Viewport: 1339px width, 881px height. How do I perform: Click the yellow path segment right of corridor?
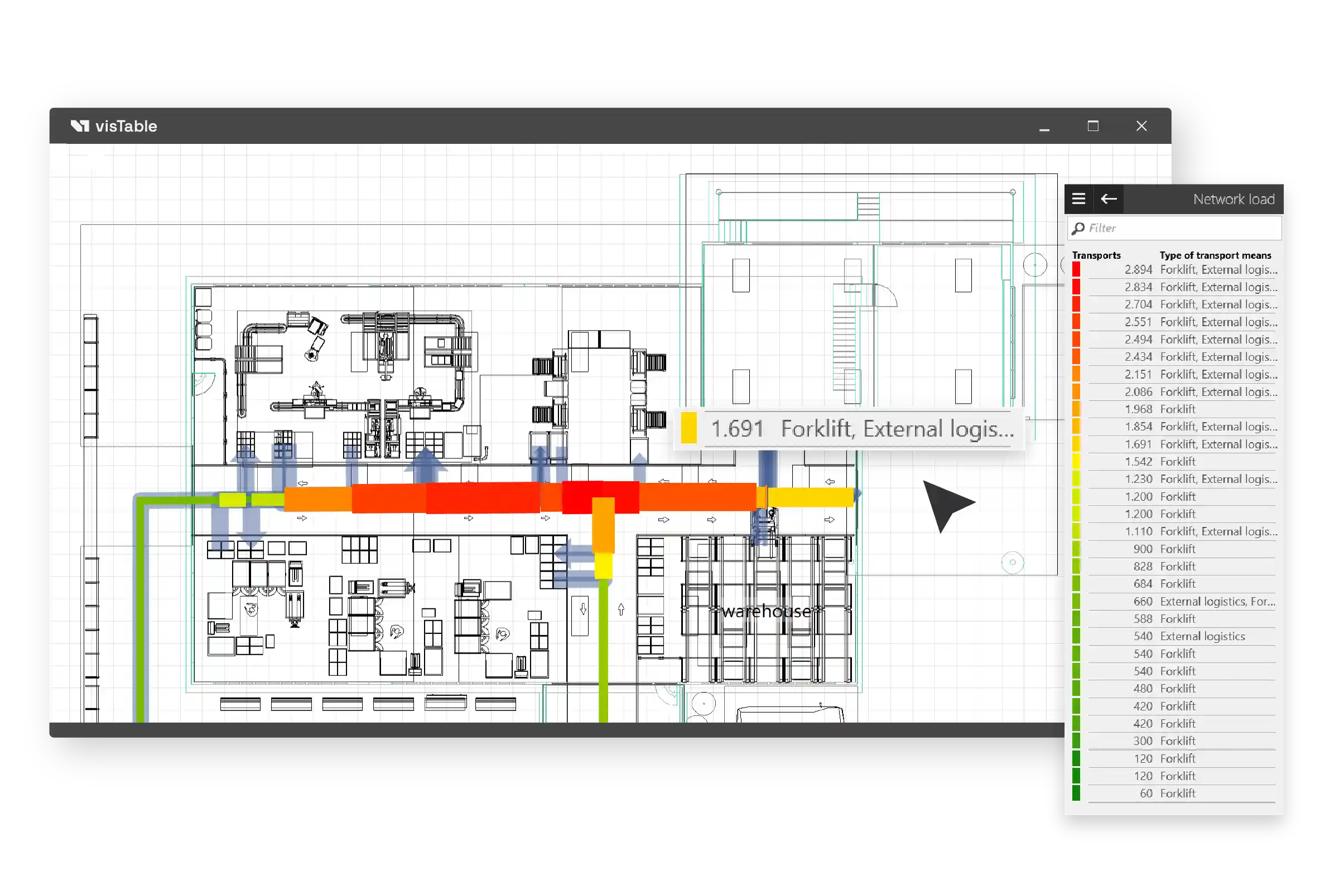coord(811,497)
